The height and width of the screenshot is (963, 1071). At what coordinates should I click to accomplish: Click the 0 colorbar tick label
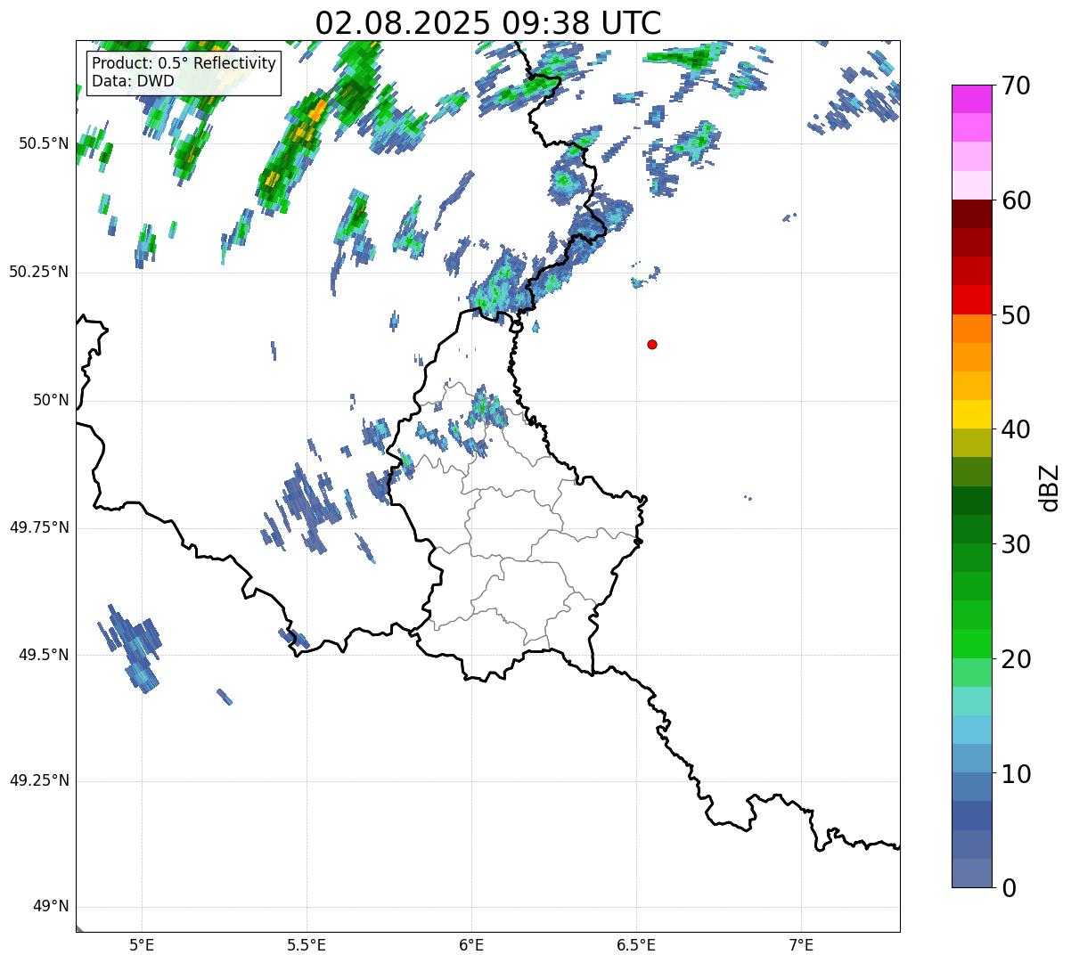[1008, 888]
